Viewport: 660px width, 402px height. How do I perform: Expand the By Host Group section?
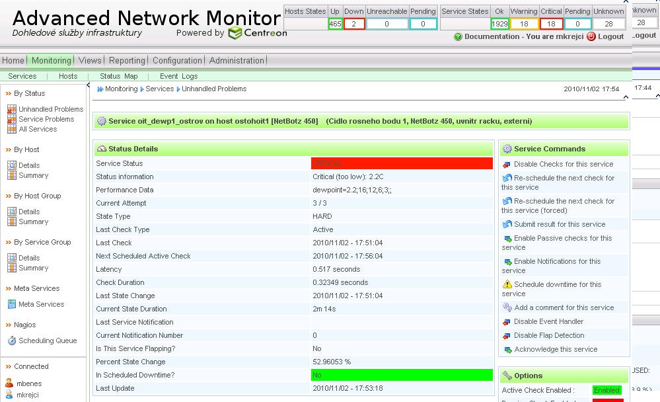[9, 196]
